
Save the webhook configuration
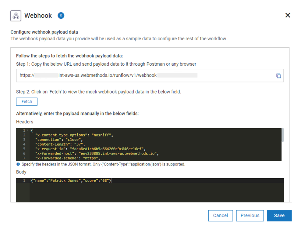tap(279, 216)
